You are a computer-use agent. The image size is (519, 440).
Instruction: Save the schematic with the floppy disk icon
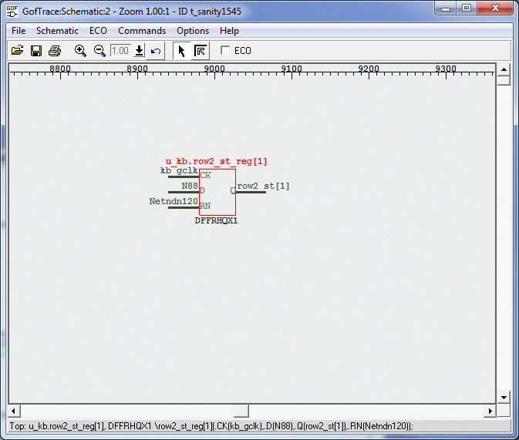tap(36, 51)
